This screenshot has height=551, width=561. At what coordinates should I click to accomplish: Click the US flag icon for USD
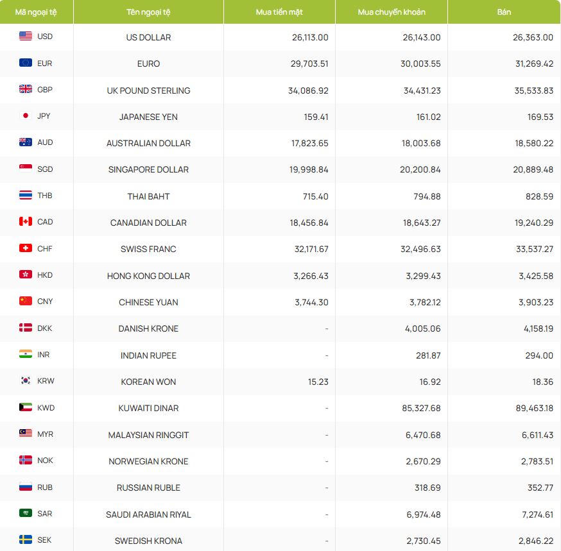[x=26, y=37]
